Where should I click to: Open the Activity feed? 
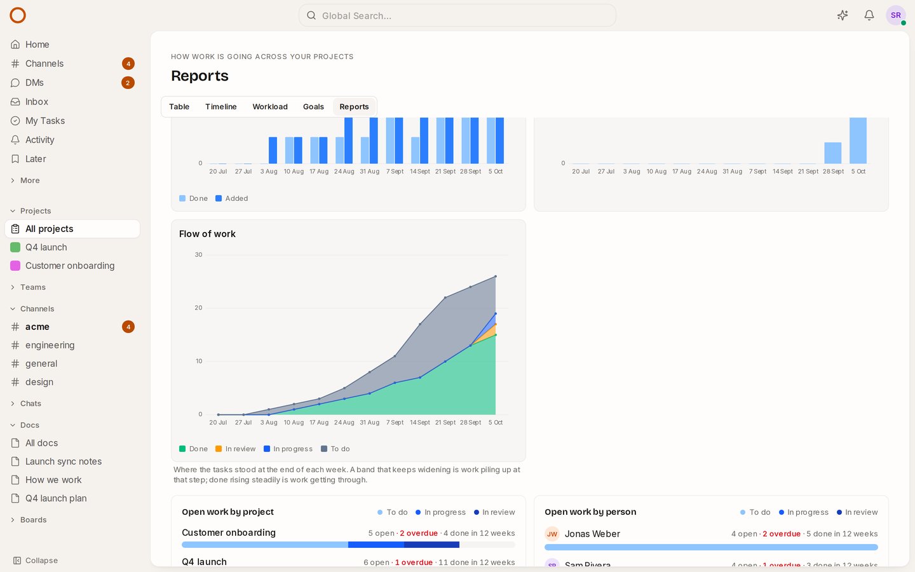(72, 140)
